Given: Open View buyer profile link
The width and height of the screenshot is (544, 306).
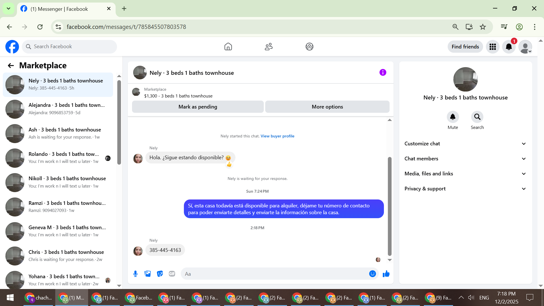Looking at the screenshot, I should point(277,136).
